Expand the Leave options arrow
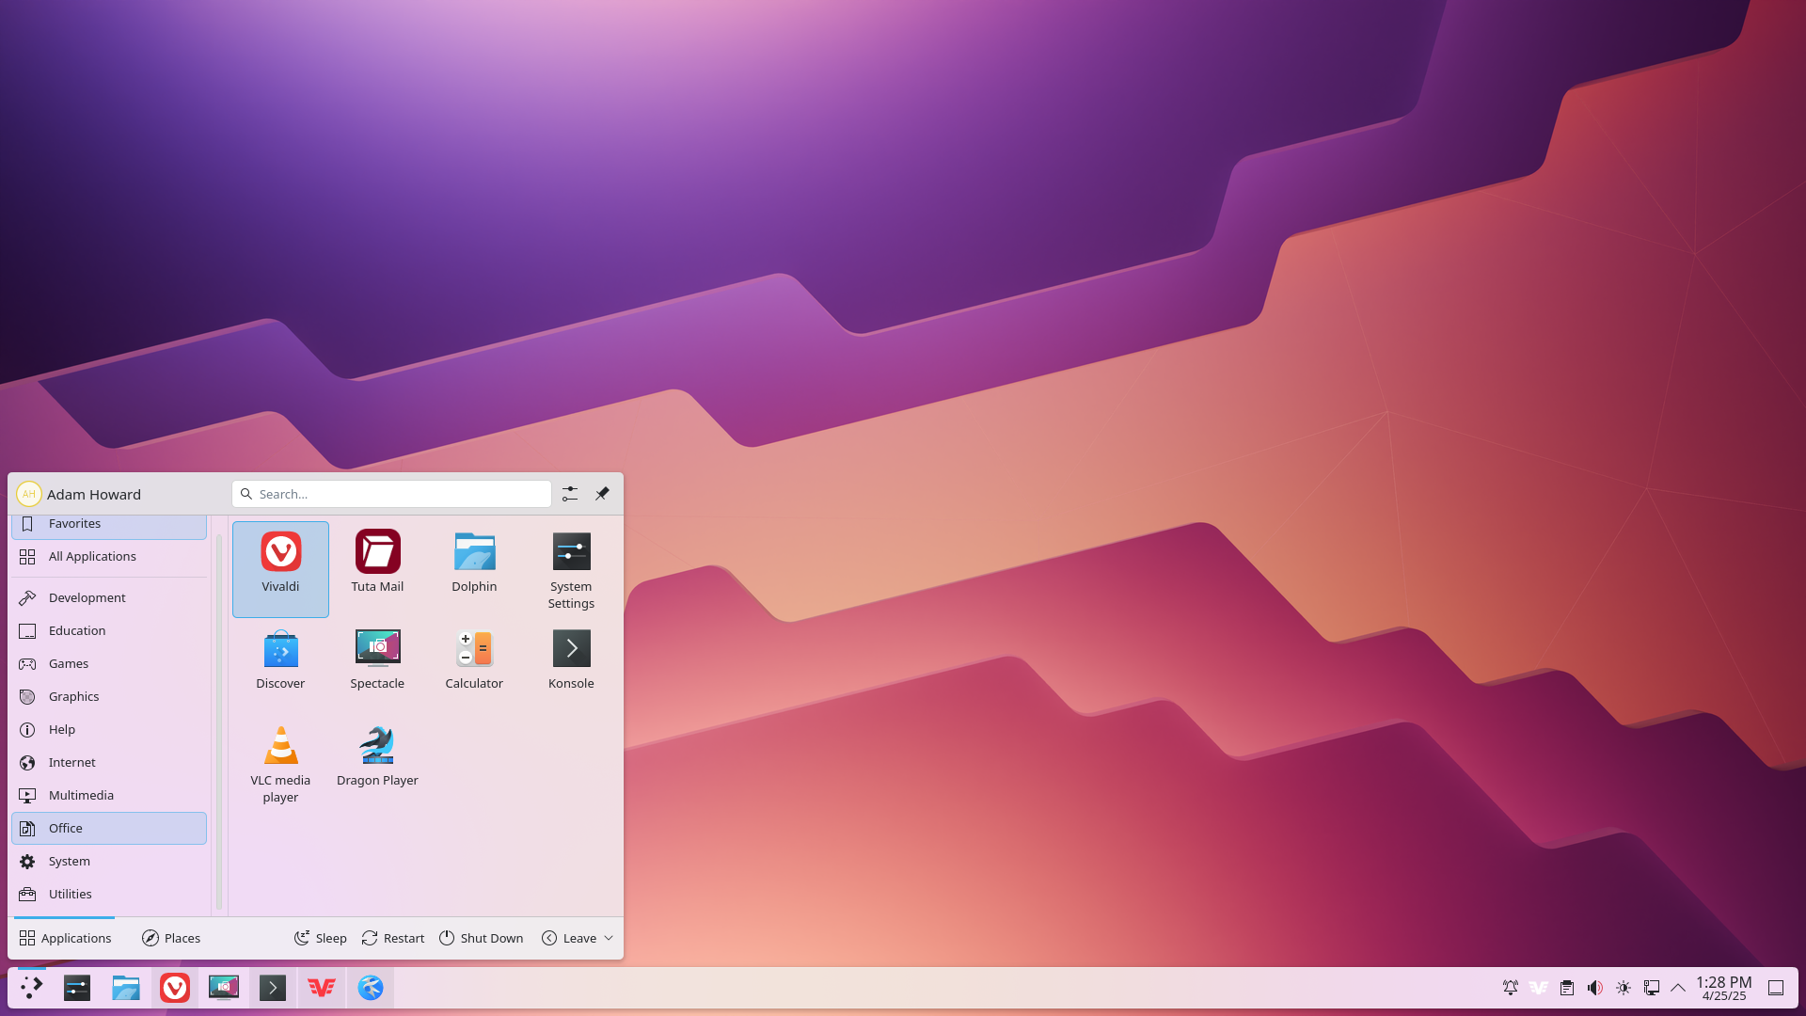Image resolution: width=1806 pixels, height=1016 pixels. (609, 938)
